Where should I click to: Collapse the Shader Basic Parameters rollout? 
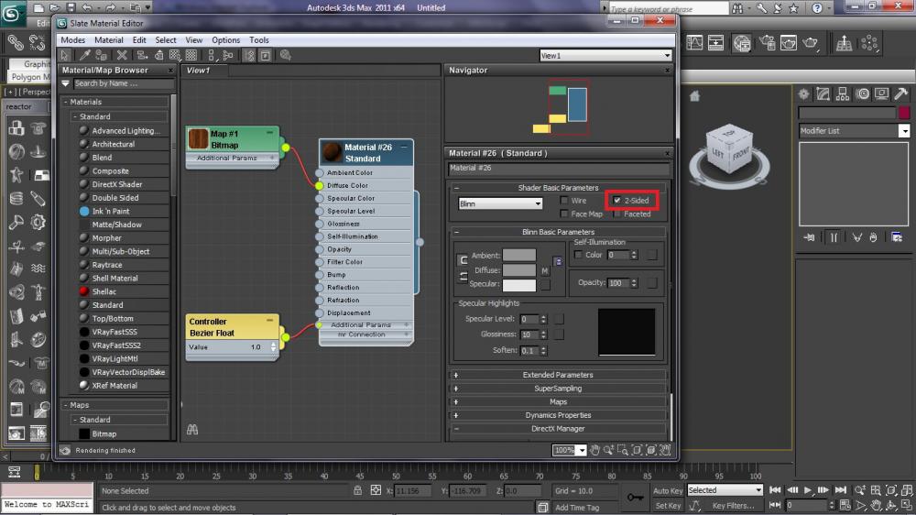[558, 188]
